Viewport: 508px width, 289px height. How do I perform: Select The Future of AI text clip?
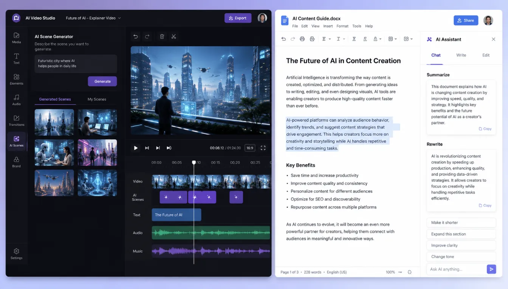177,215
